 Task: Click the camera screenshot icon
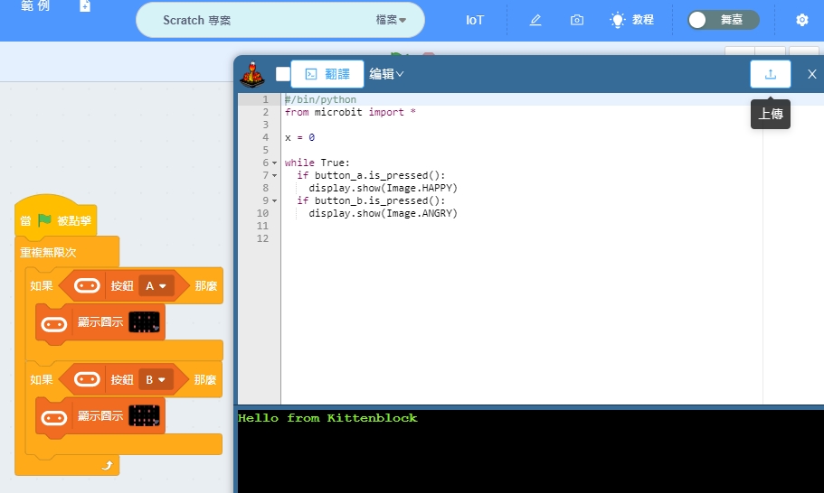click(x=577, y=20)
